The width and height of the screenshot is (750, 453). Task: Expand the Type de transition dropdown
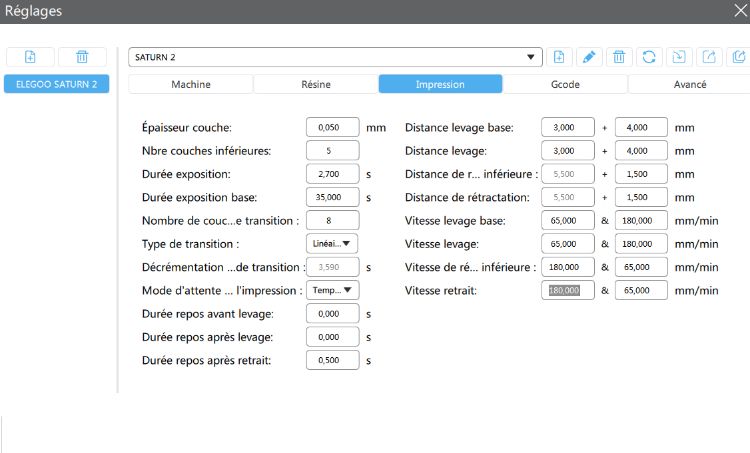point(333,243)
